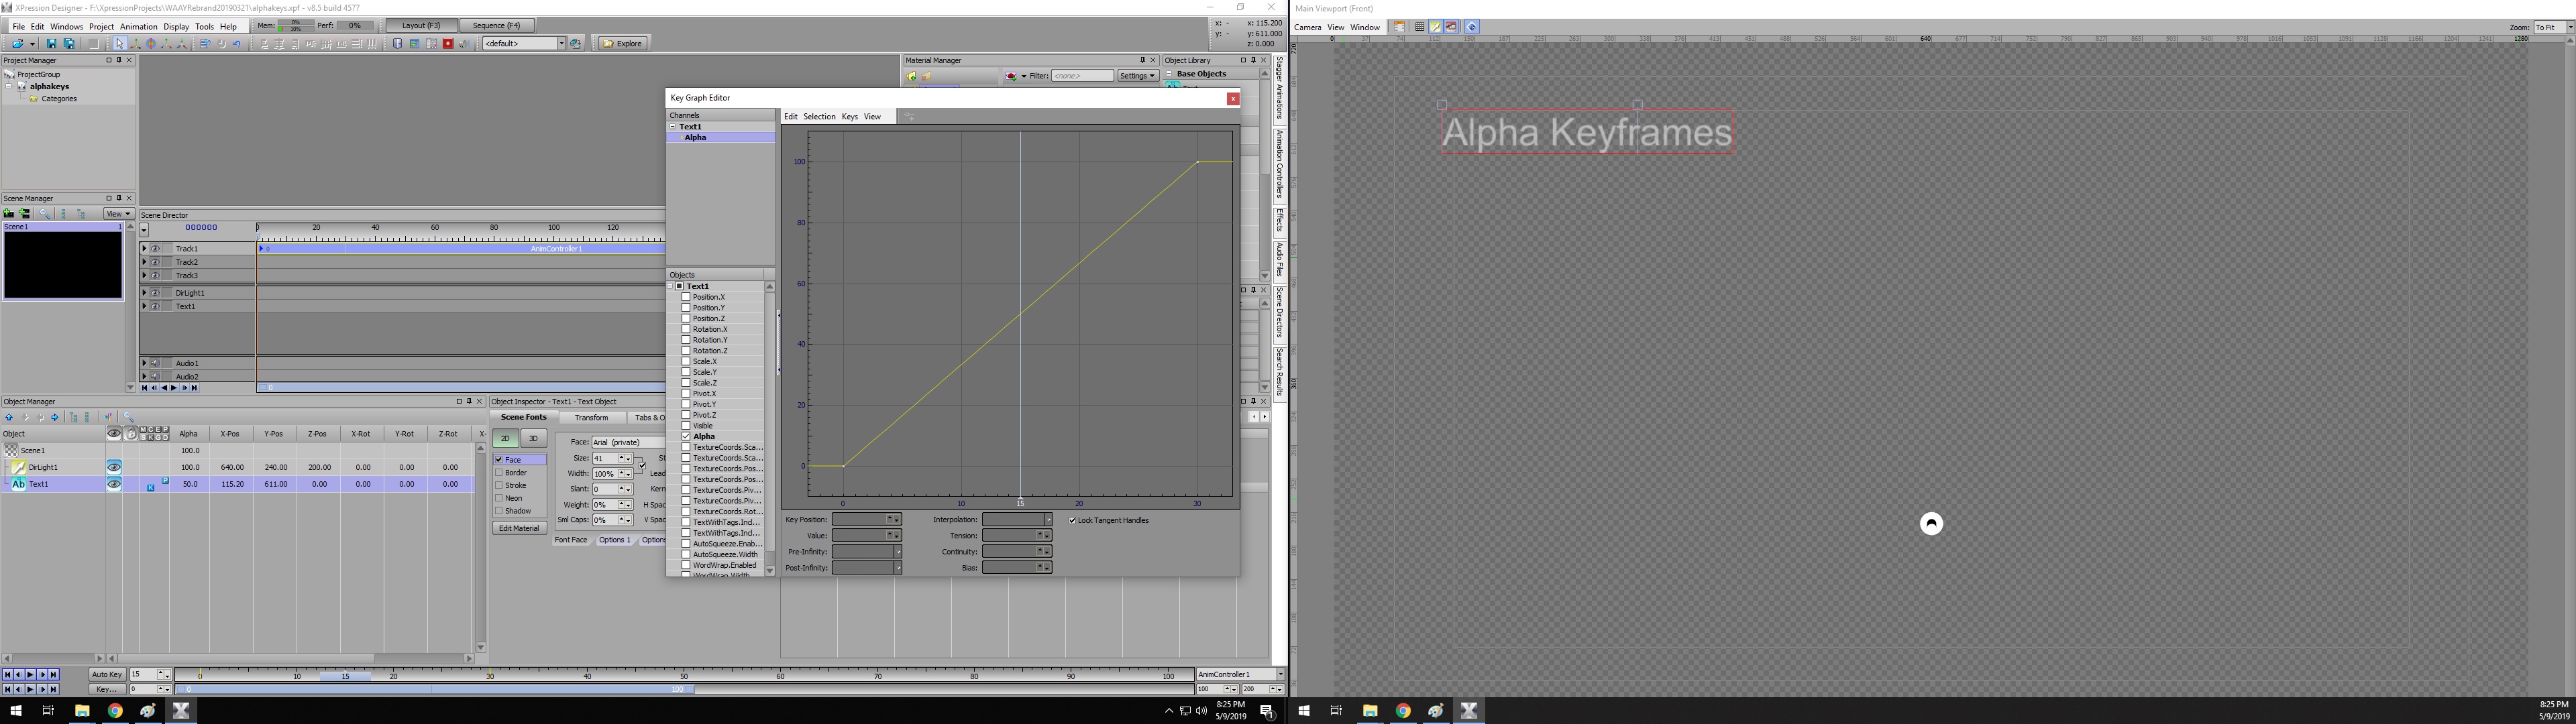Click the Edit Material button
2576x724 pixels.
519,529
